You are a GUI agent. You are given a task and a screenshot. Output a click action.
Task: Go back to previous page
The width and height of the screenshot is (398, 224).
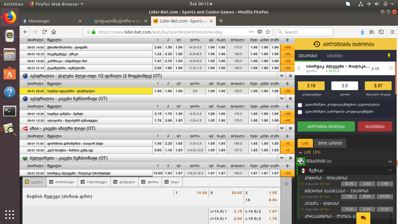pyautogui.click(x=26, y=32)
